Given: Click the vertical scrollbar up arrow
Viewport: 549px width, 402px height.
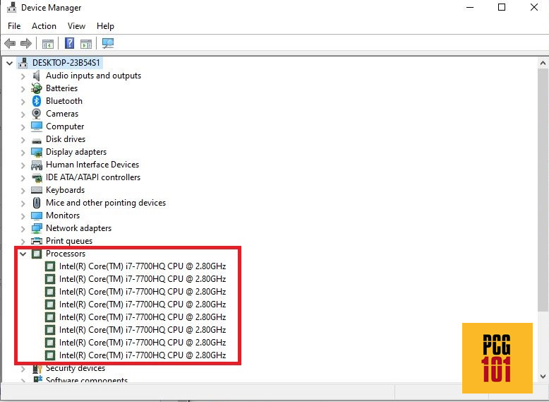Looking at the screenshot, I should pyautogui.click(x=543, y=64).
